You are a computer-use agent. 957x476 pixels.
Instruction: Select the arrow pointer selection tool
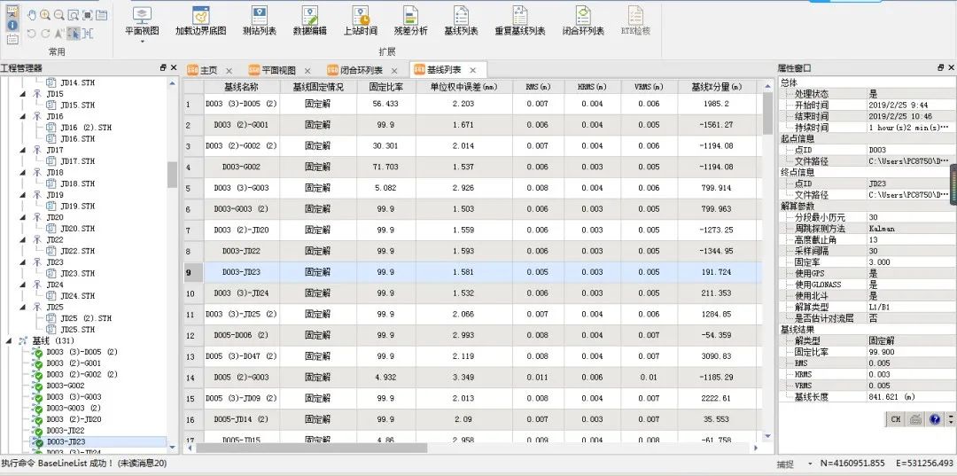click(x=74, y=34)
